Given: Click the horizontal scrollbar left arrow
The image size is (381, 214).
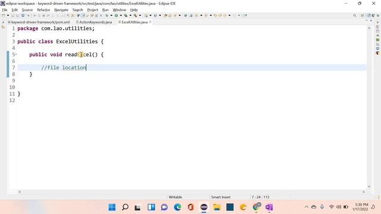Looking at the screenshot, I should pos(20,192).
